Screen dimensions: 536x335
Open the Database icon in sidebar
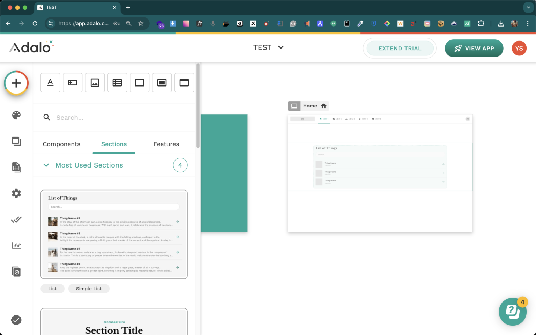[16, 167]
